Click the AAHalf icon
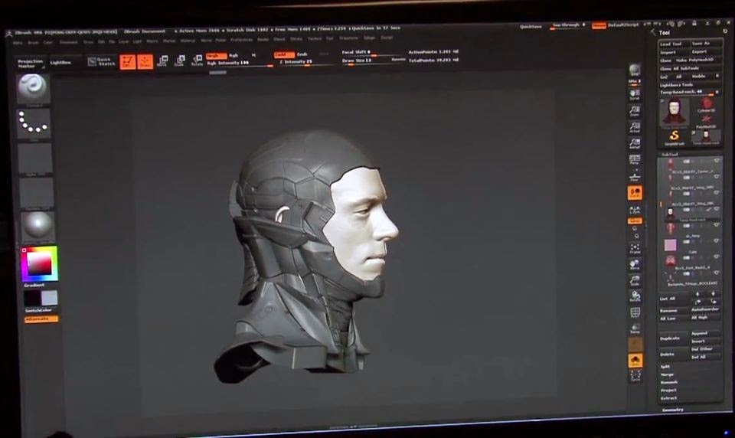The image size is (735, 438). pyautogui.click(x=634, y=143)
